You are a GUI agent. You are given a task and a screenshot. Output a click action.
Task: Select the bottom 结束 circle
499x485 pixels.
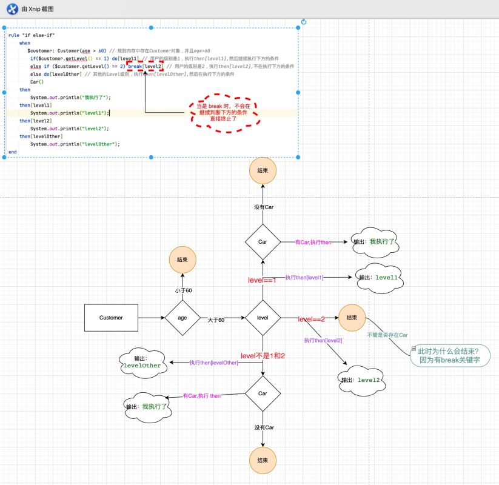tap(263, 460)
